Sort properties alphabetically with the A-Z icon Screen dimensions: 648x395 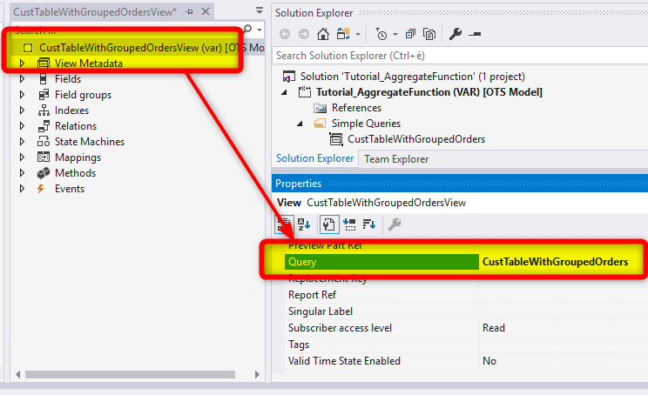point(305,224)
